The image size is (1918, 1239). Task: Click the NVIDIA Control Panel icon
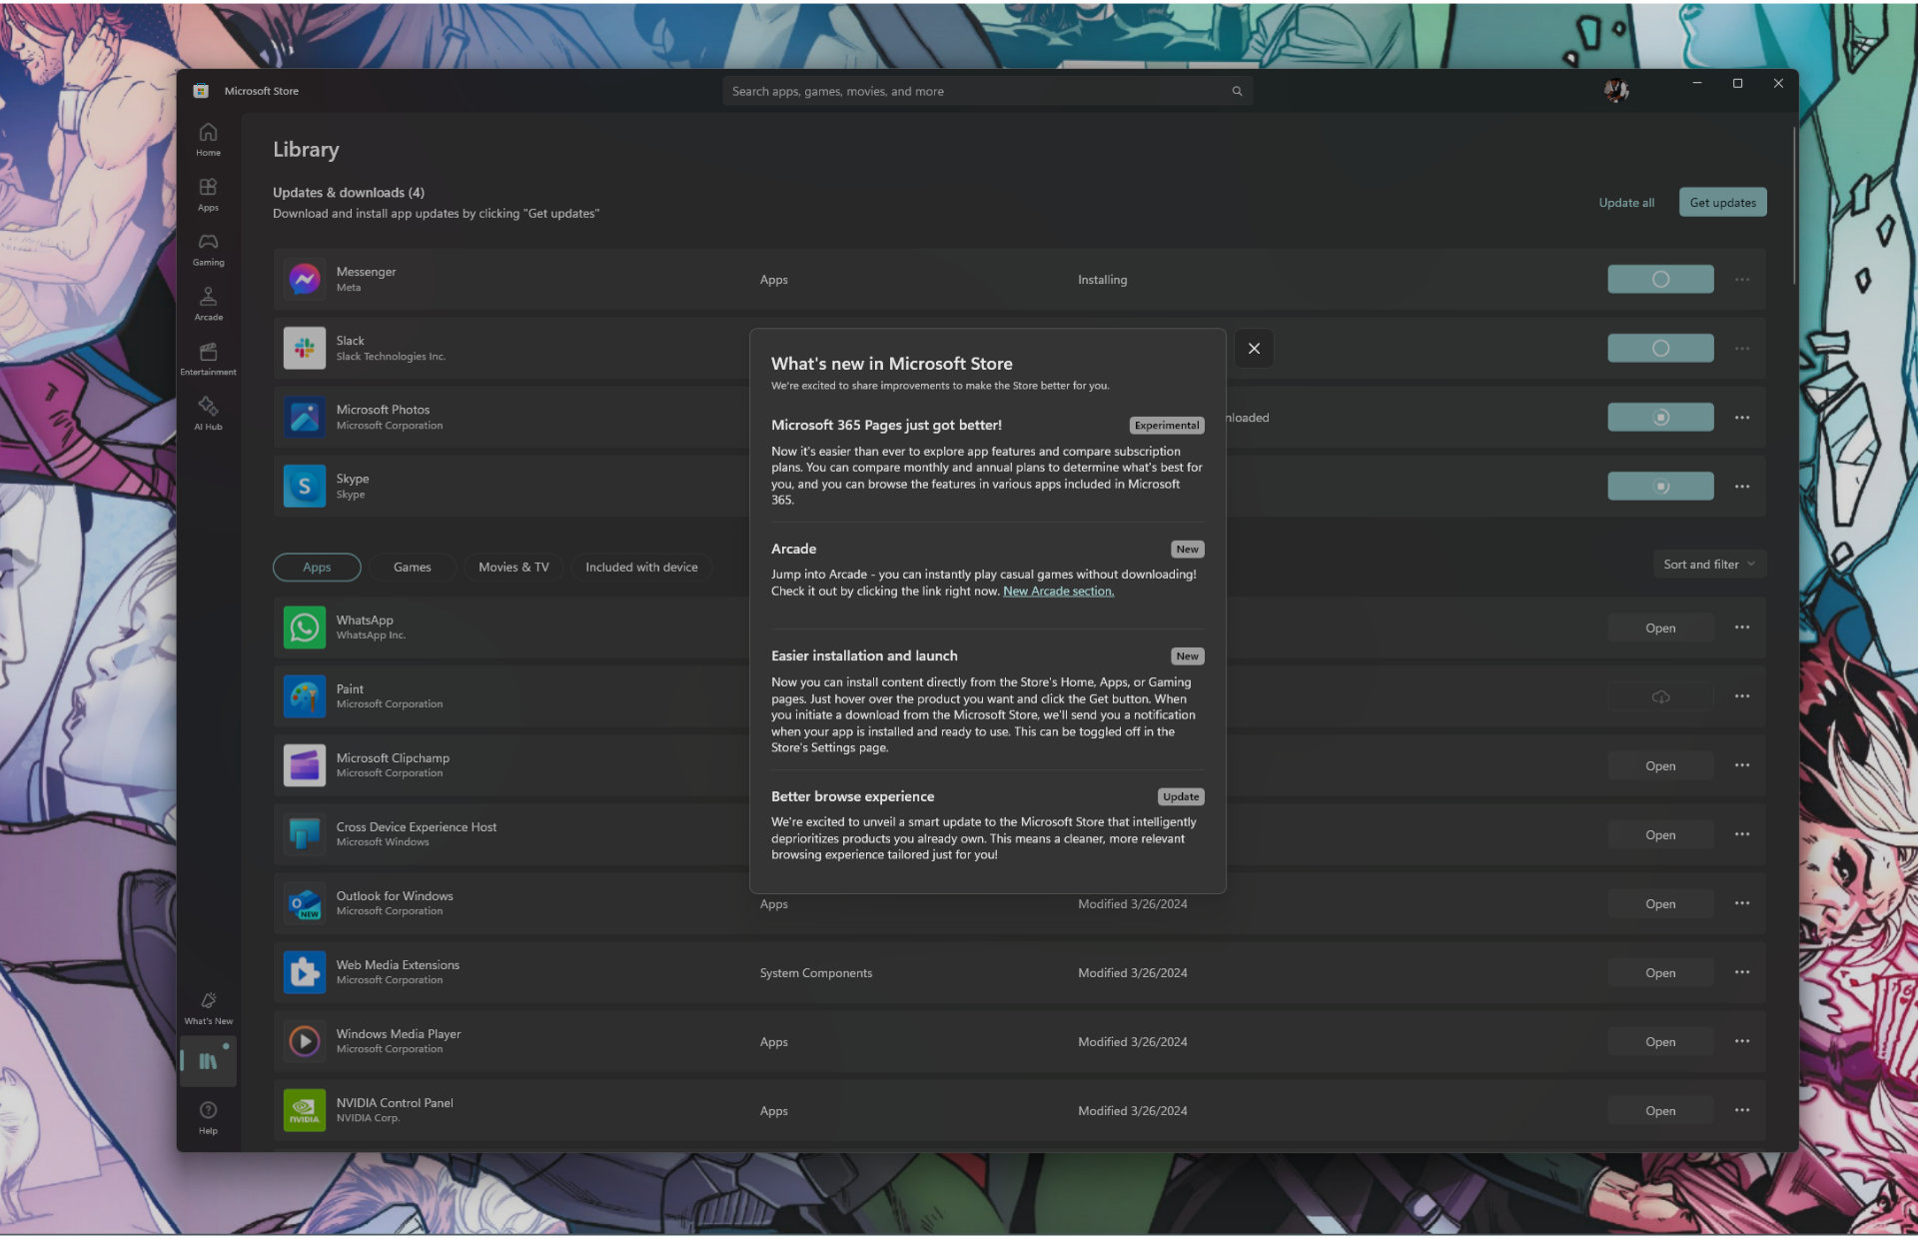(304, 1110)
